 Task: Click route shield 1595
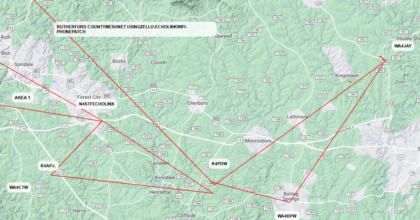point(129,89)
